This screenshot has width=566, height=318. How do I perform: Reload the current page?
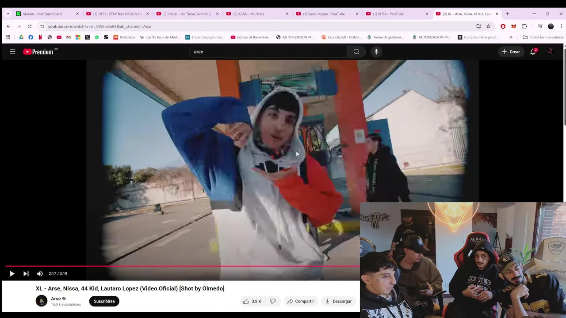click(x=30, y=26)
